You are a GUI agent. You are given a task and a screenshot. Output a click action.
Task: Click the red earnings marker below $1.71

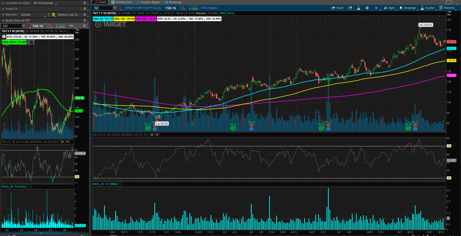coord(328,125)
